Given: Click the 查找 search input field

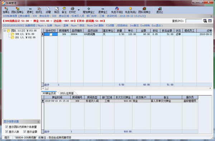Looking at the screenshot, I should click(193, 21).
